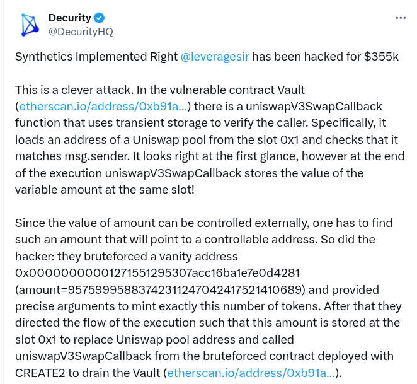
Task: Open the three-dot more options menu
Action: pos(401,18)
